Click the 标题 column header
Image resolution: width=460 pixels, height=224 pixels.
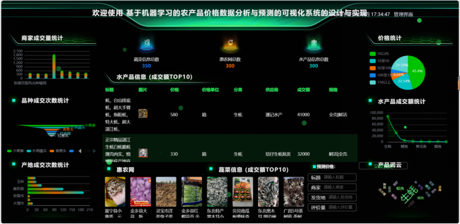tap(109, 90)
